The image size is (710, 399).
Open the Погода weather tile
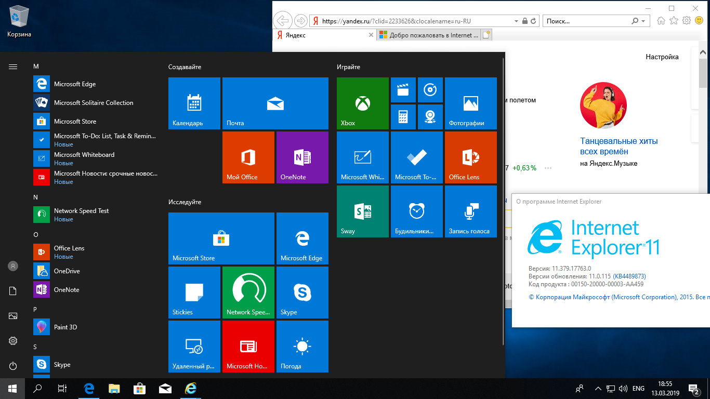tap(303, 347)
